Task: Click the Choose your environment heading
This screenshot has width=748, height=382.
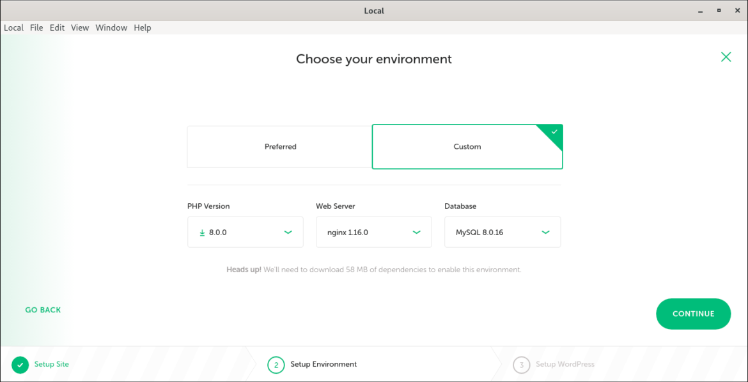Action: tap(373, 59)
